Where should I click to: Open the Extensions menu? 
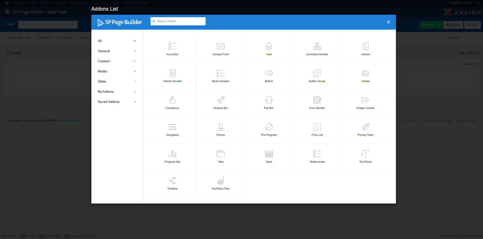pos(100,3)
